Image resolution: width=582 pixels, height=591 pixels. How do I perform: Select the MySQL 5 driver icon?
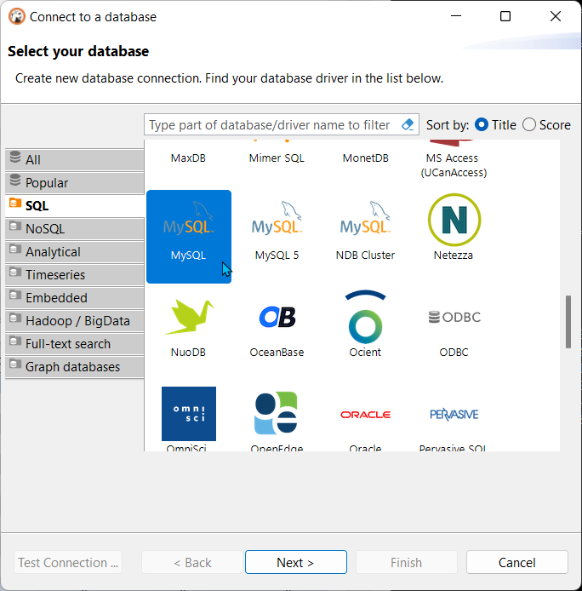277,227
